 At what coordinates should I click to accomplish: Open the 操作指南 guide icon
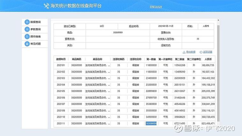[27, 37]
